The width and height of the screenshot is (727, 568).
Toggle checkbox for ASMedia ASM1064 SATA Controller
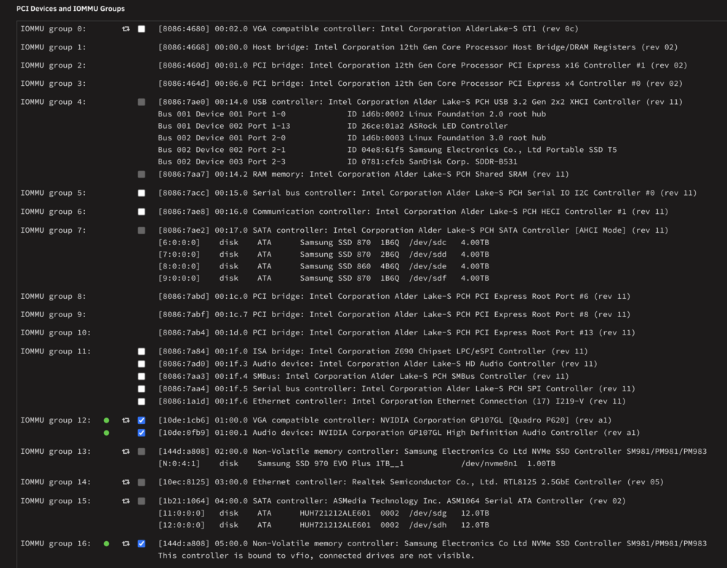pyautogui.click(x=142, y=501)
